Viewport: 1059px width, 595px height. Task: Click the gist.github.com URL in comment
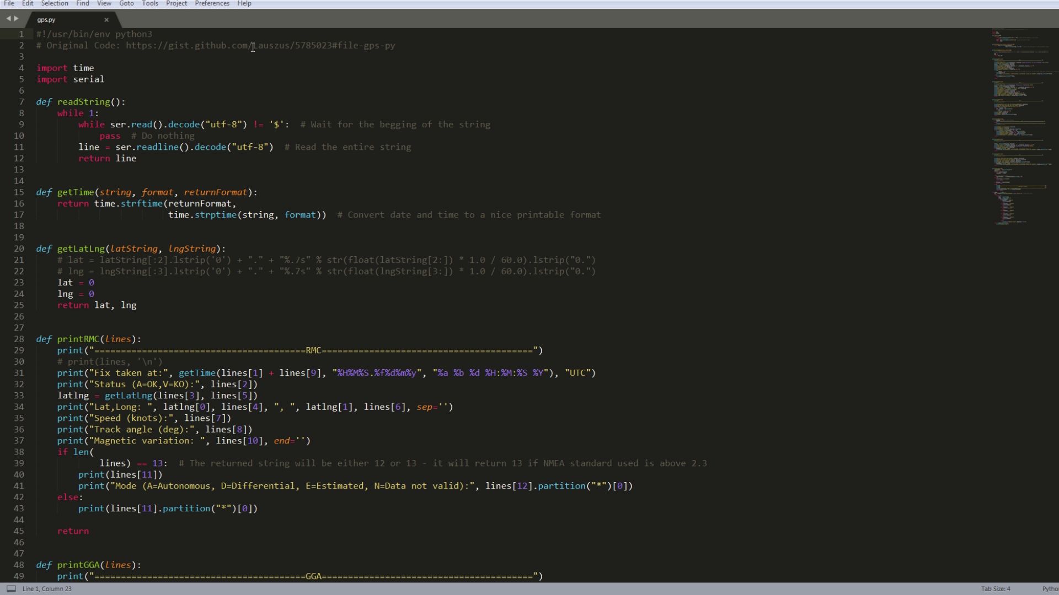260,46
